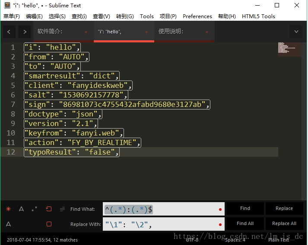Switch to "i": "hello" tab

[124, 32]
